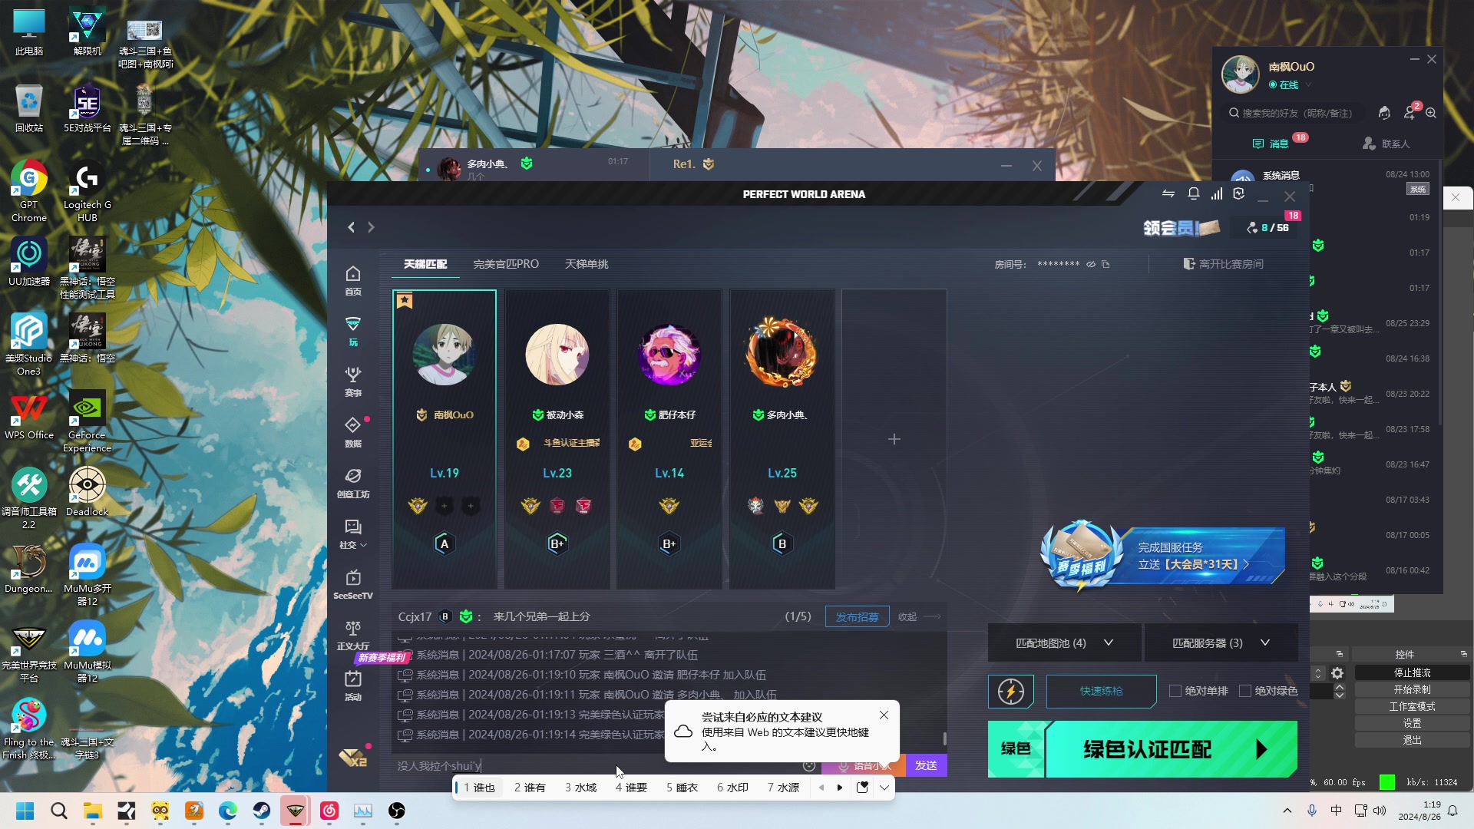Open SeeSeeTV from the sidebar
This screenshot has height=829, width=1474.
[x=352, y=583]
